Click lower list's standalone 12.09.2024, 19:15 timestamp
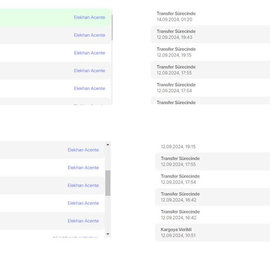Image resolution: width=270 pixels, height=270 pixels. point(178,147)
